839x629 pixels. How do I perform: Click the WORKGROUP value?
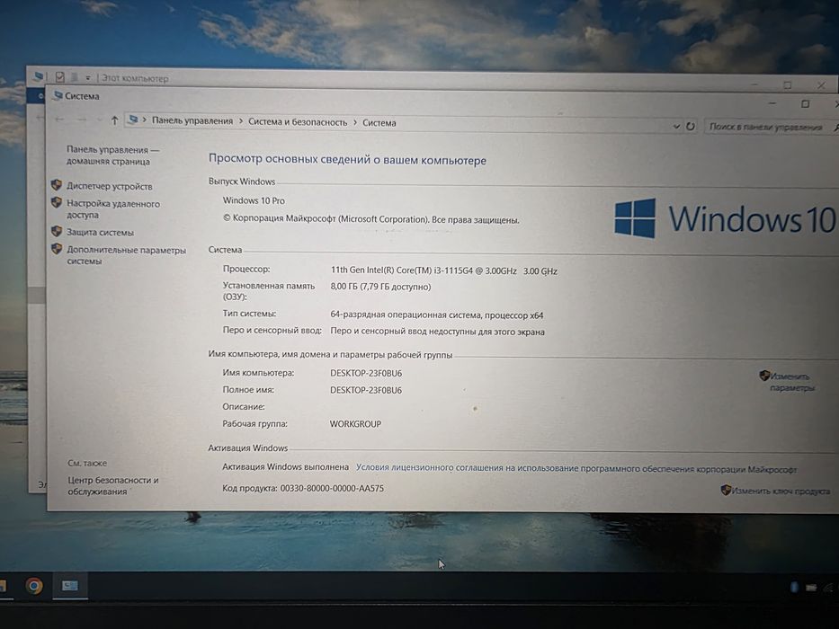pos(355,423)
